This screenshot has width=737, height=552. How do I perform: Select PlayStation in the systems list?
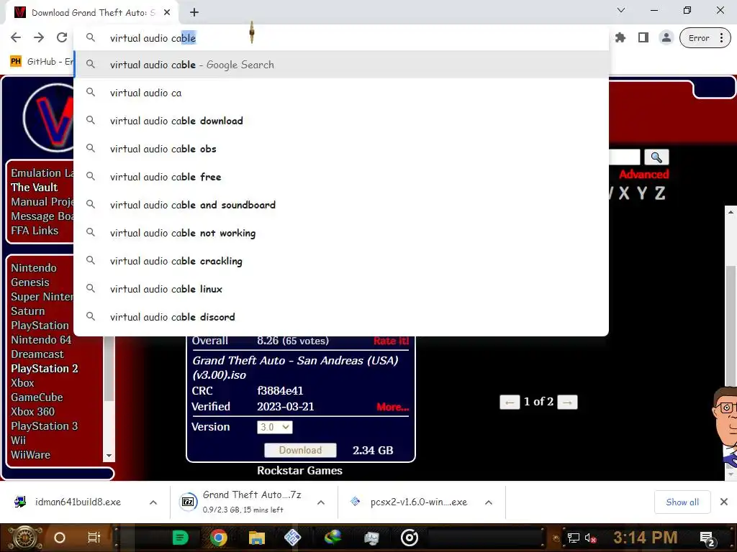40,326
